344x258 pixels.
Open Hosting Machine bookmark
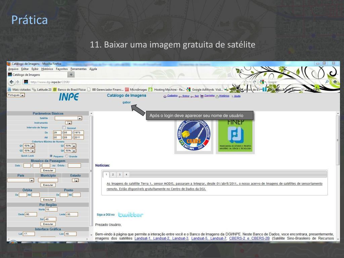(x=167, y=89)
